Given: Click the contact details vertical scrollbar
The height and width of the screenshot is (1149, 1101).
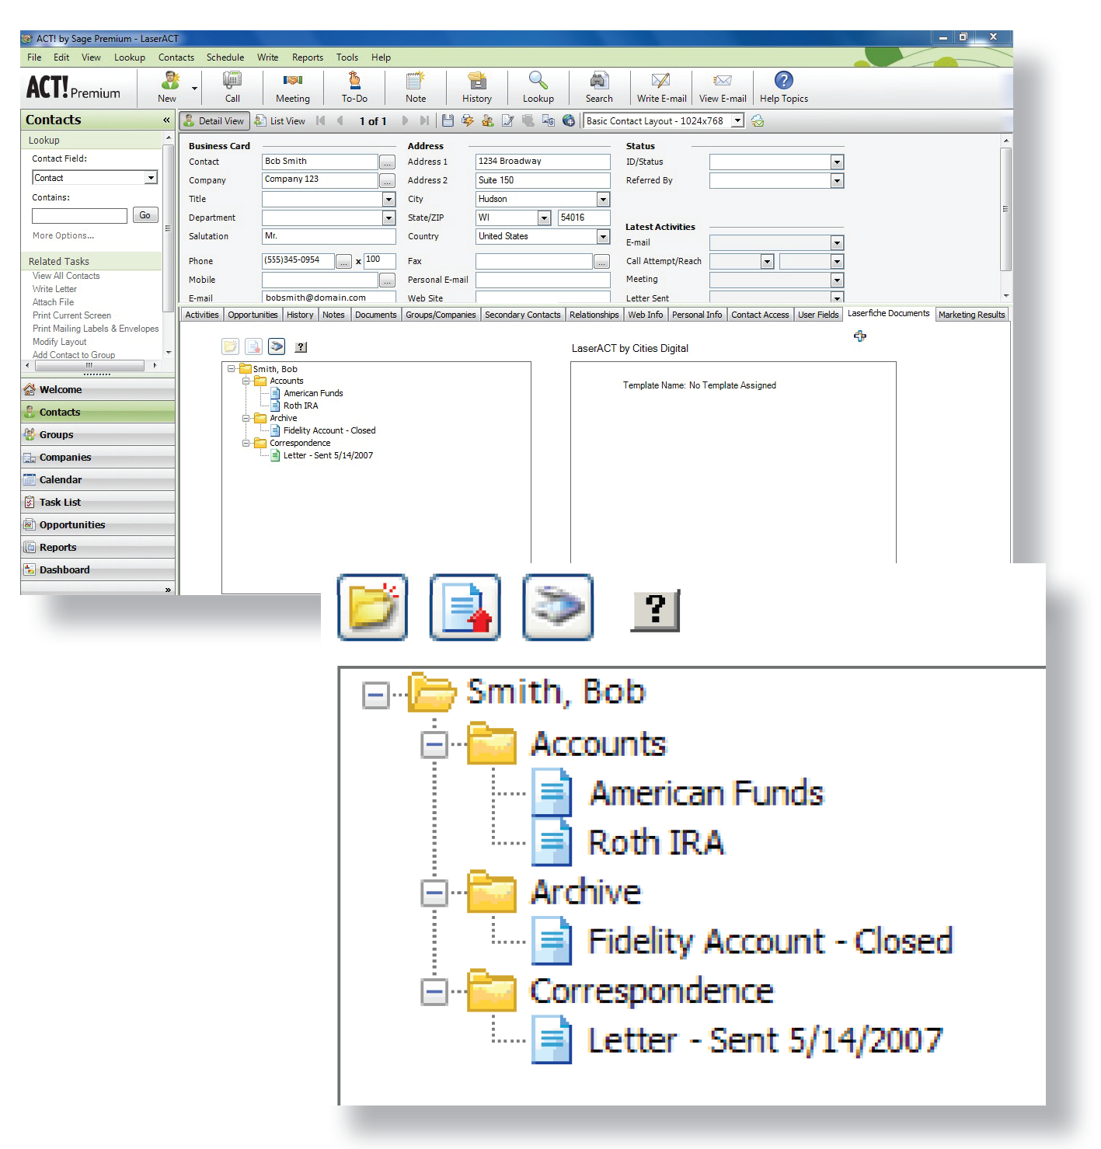Looking at the screenshot, I should 1006,218.
